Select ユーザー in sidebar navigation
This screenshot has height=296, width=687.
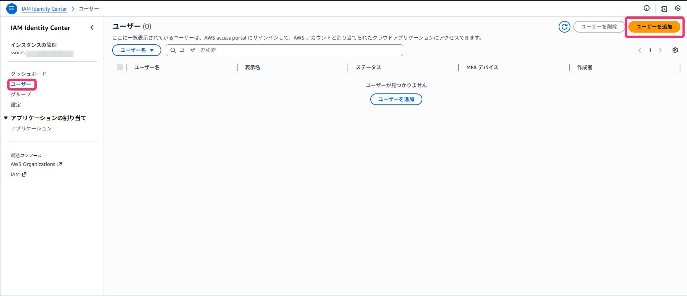pos(21,84)
